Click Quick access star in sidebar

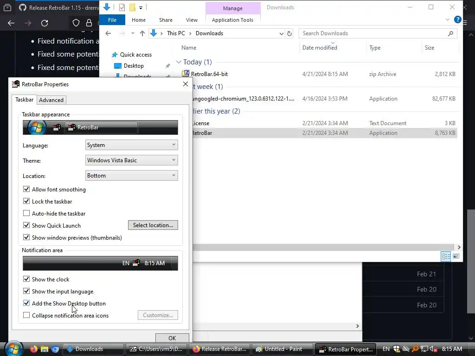(115, 55)
